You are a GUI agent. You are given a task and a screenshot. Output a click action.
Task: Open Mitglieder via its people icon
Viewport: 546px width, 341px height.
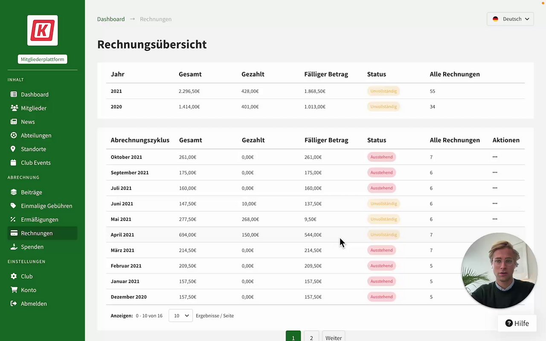pyautogui.click(x=14, y=108)
